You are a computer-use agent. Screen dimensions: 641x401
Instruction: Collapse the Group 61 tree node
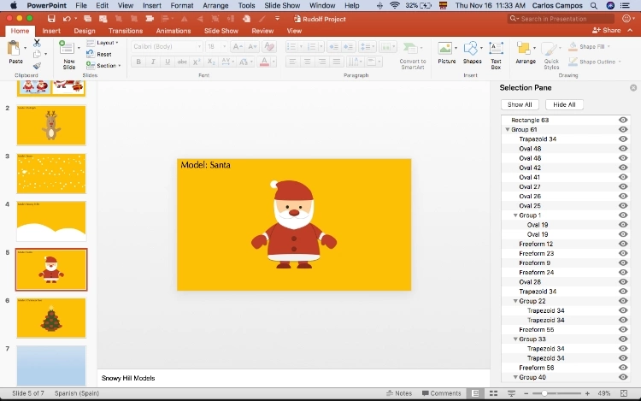pyautogui.click(x=508, y=130)
